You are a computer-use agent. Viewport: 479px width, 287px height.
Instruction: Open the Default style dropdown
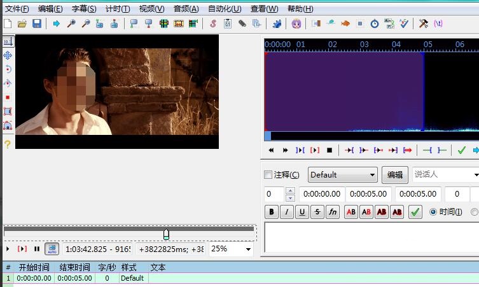point(343,175)
